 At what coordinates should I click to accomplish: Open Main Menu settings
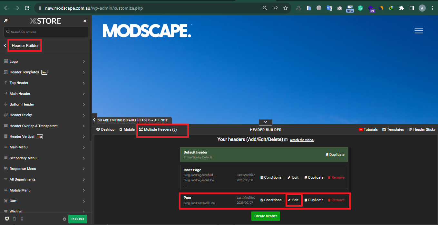(44, 147)
